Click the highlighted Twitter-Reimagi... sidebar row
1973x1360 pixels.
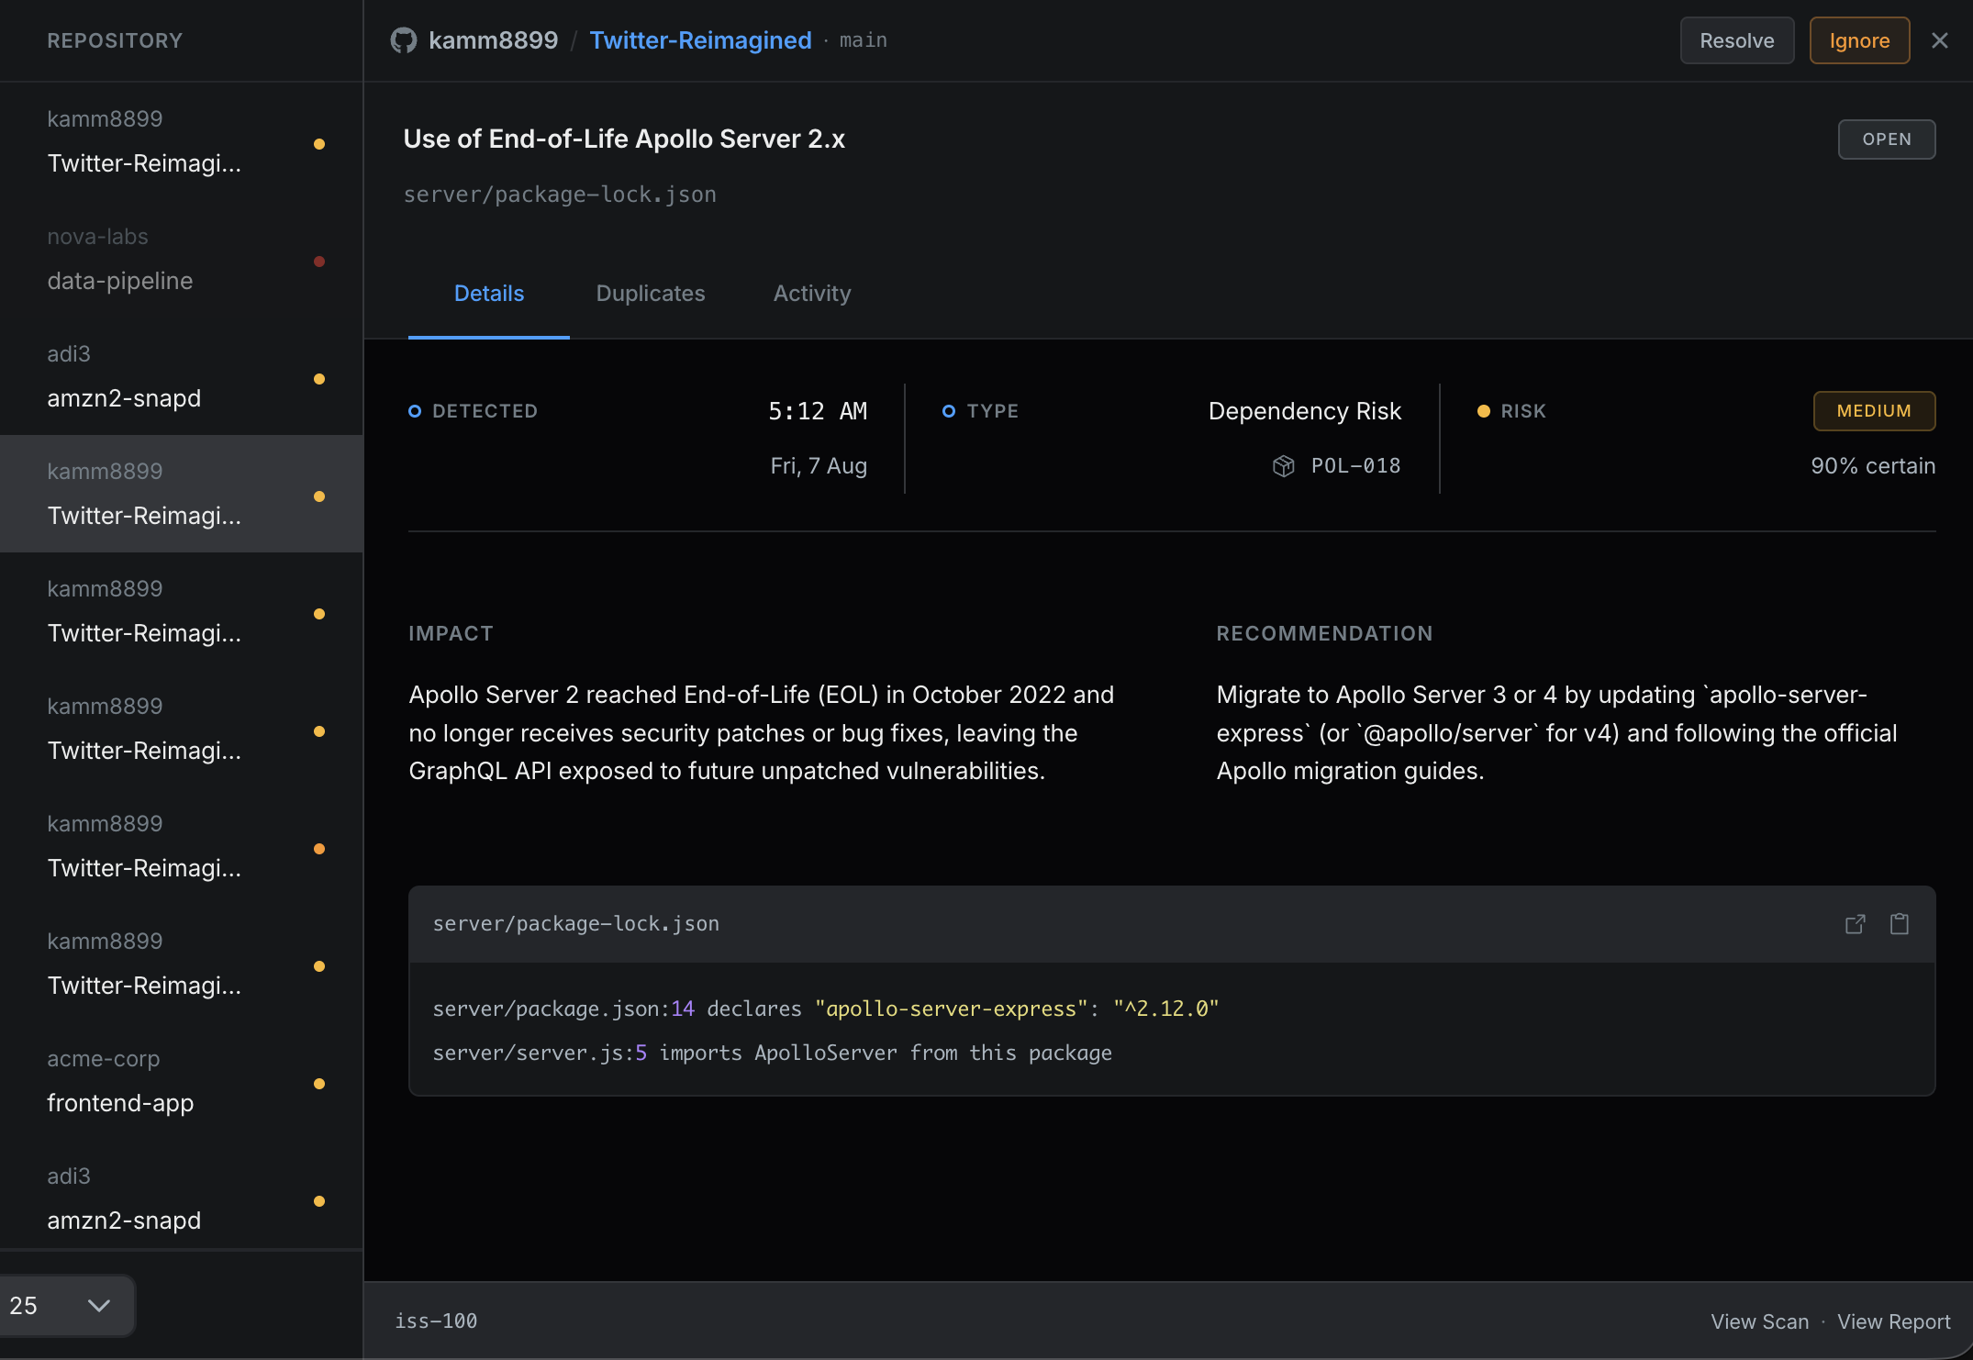point(182,494)
